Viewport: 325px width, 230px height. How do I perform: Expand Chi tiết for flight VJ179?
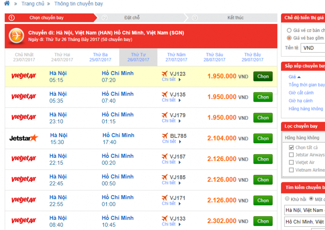click(x=171, y=121)
